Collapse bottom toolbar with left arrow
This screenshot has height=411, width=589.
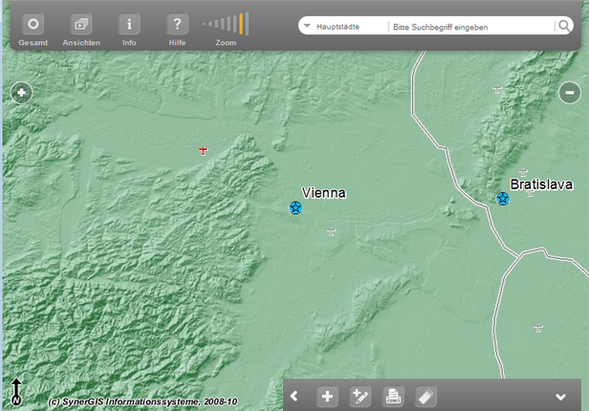[294, 396]
